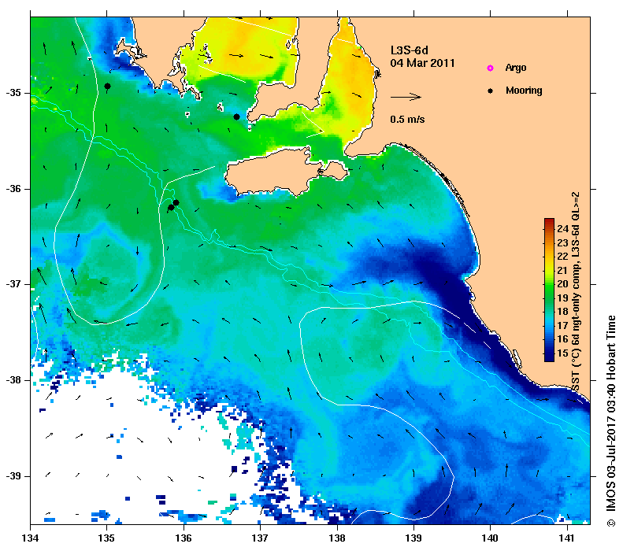Viewport: 623px width, 551px height.
Task: Click the longitude label '141'
Action: [567, 538]
